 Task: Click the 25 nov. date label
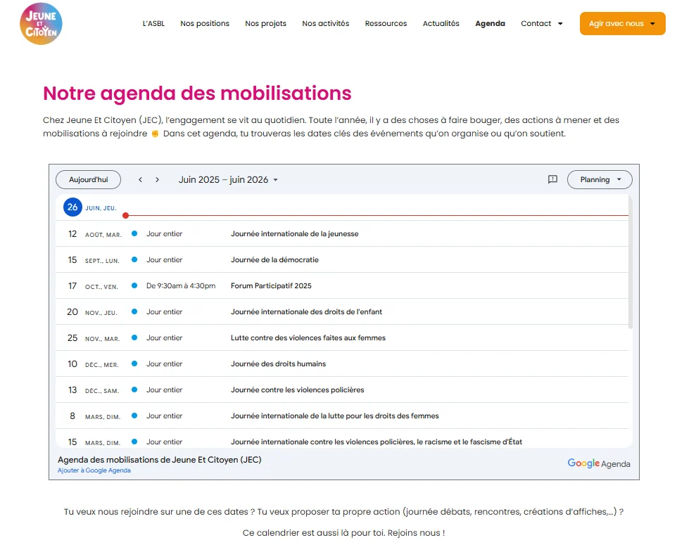(x=94, y=337)
